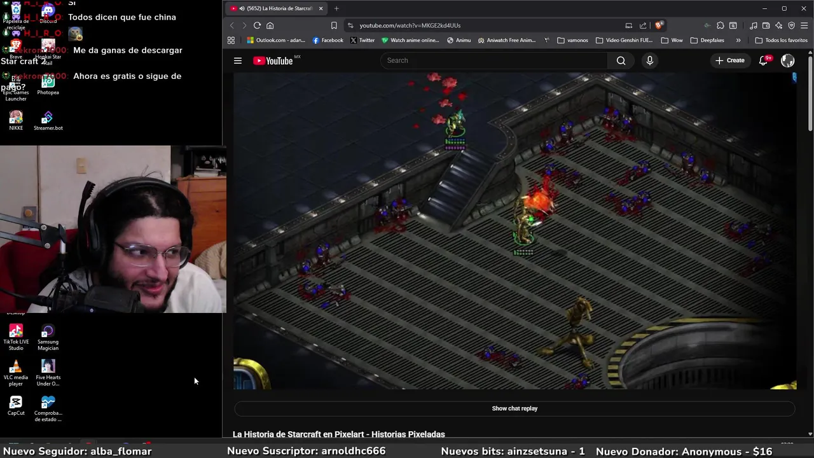Click the YouTube search input field
814x458 pixels.
tap(494, 60)
